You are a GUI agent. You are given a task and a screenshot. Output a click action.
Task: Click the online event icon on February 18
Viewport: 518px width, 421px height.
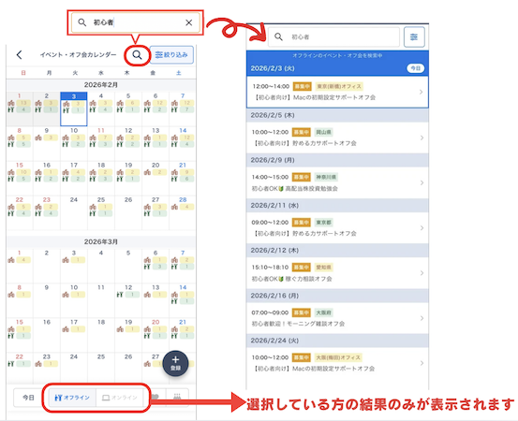93,179
